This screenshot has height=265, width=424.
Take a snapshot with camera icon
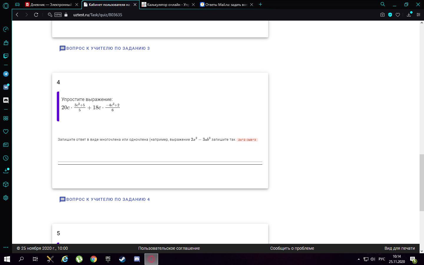(x=382, y=15)
